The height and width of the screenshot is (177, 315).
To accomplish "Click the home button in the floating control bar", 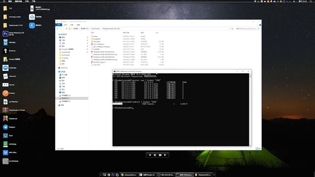I will click(155, 155).
